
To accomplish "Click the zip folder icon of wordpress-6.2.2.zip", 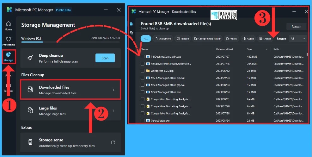I will click(x=148, y=71).
